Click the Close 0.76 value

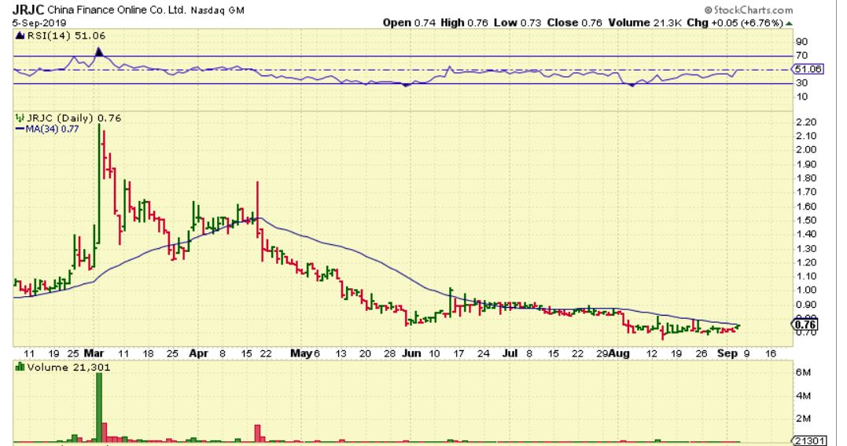click(x=574, y=24)
